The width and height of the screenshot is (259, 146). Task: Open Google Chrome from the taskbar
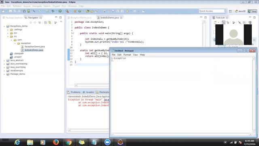69,142
